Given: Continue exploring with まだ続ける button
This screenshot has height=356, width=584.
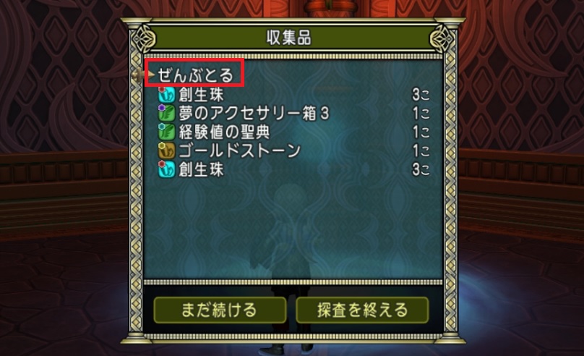Looking at the screenshot, I should pyautogui.click(x=220, y=310).
